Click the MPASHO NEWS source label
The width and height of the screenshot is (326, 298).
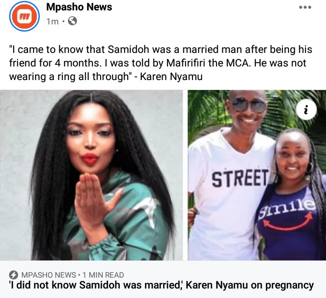click(x=48, y=275)
